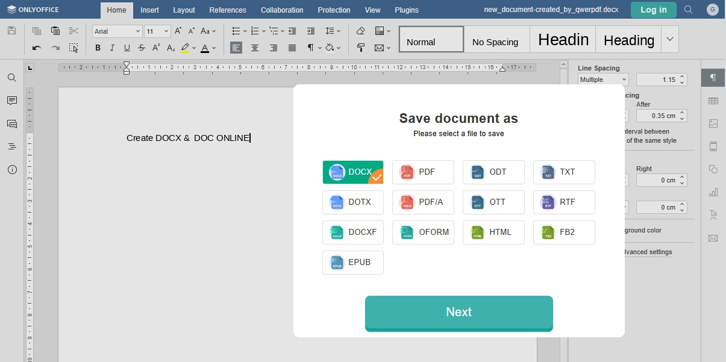The width and height of the screenshot is (726, 362).
Task: Open the Insert tab
Action: pos(150,10)
